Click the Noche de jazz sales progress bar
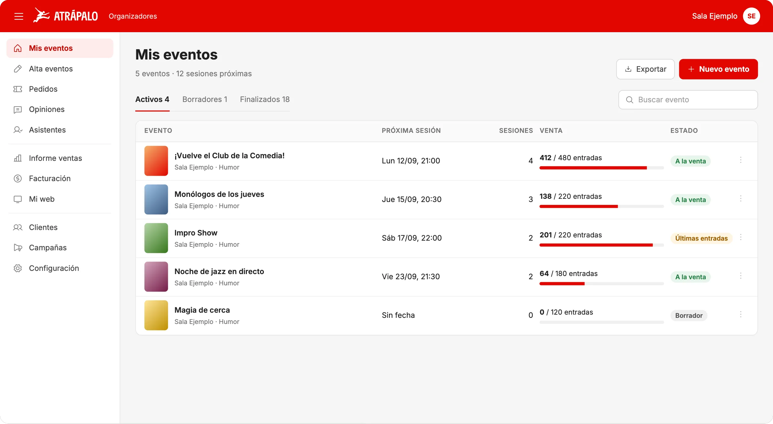Viewport: 773px width, 424px height. click(602, 284)
